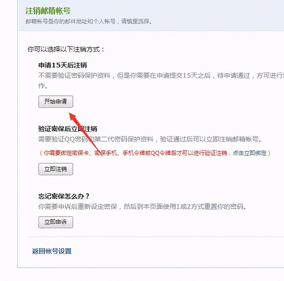This screenshot has height=281, width=284.
Task: Click the divider line above 返回帐号设置
Action: [x=156, y=237]
